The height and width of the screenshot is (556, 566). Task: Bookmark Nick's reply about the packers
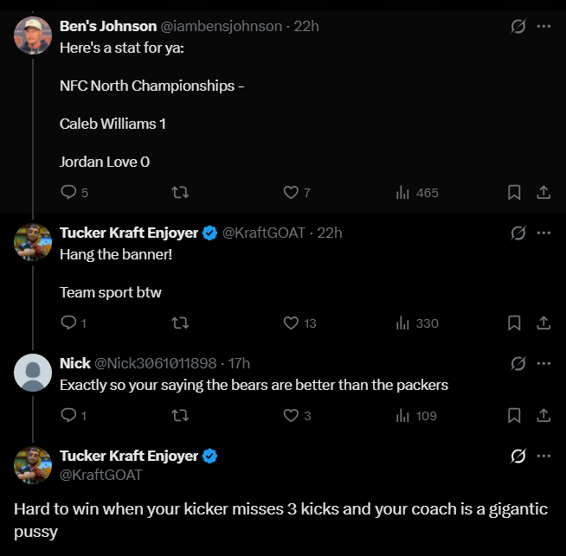[514, 415]
